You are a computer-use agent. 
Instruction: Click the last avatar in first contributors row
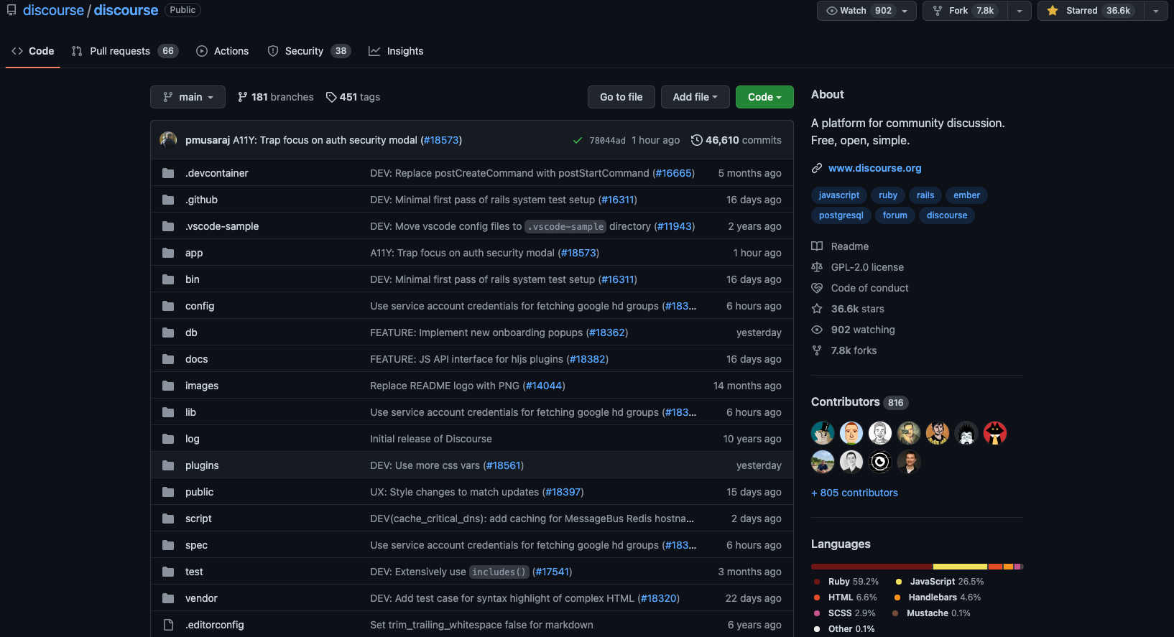(x=995, y=433)
